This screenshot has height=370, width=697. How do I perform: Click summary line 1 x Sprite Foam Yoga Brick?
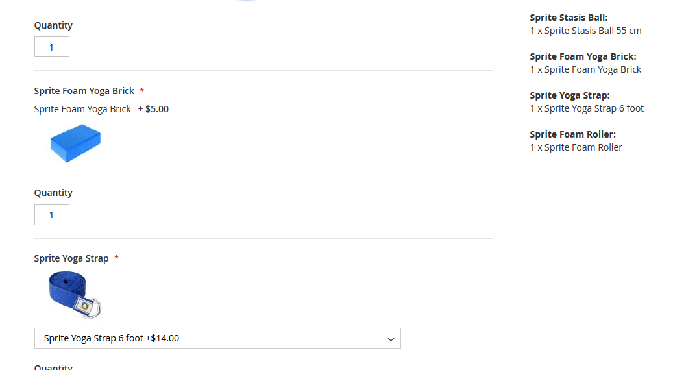click(x=585, y=69)
